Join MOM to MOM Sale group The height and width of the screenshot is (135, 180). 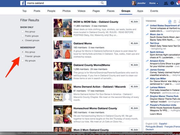point(134,22)
